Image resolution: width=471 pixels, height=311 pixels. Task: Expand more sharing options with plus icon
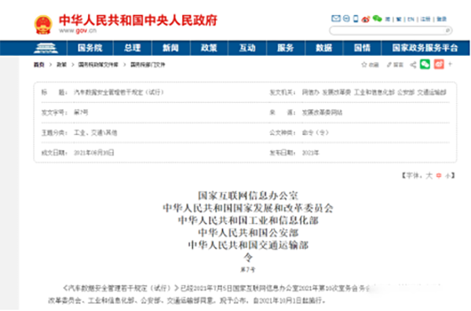pyautogui.click(x=450, y=64)
